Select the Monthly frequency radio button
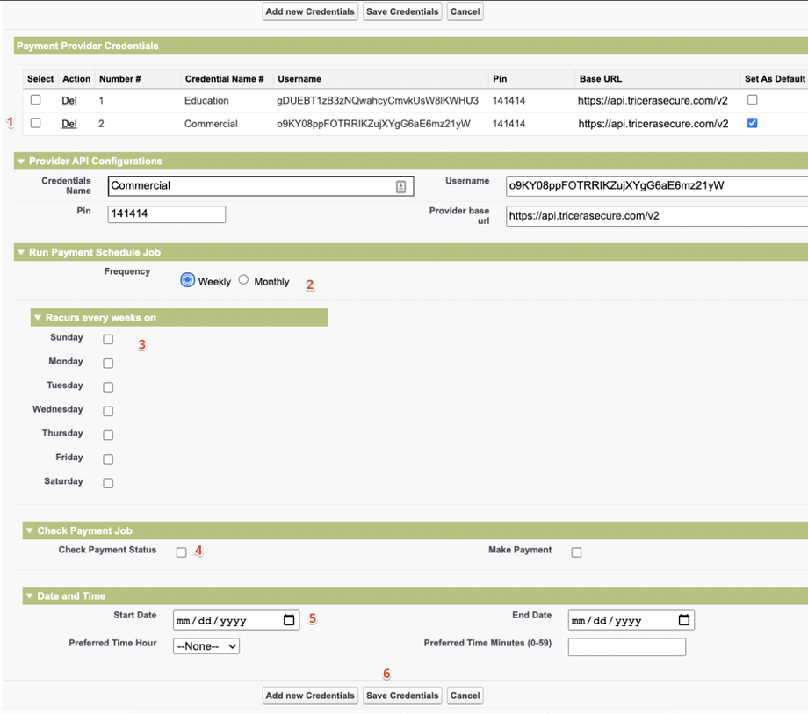The height and width of the screenshot is (714, 808). tap(243, 280)
